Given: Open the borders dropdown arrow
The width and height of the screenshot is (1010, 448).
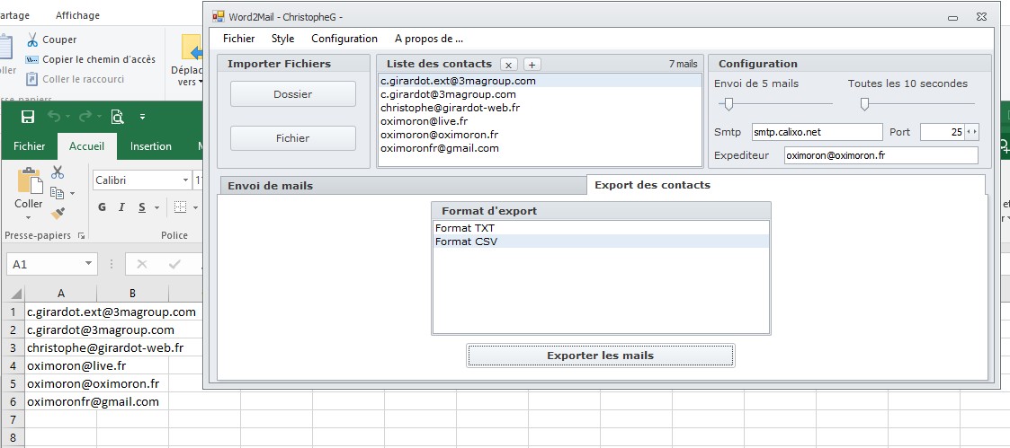Looking at the screenshot, I should [195, 207].
